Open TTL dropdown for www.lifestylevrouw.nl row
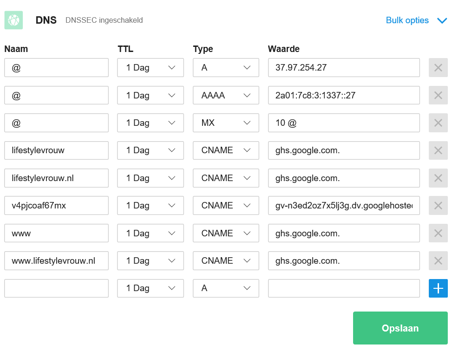This screenshot has width=459, height=351. pyautogui.click(x=151, y=260)
